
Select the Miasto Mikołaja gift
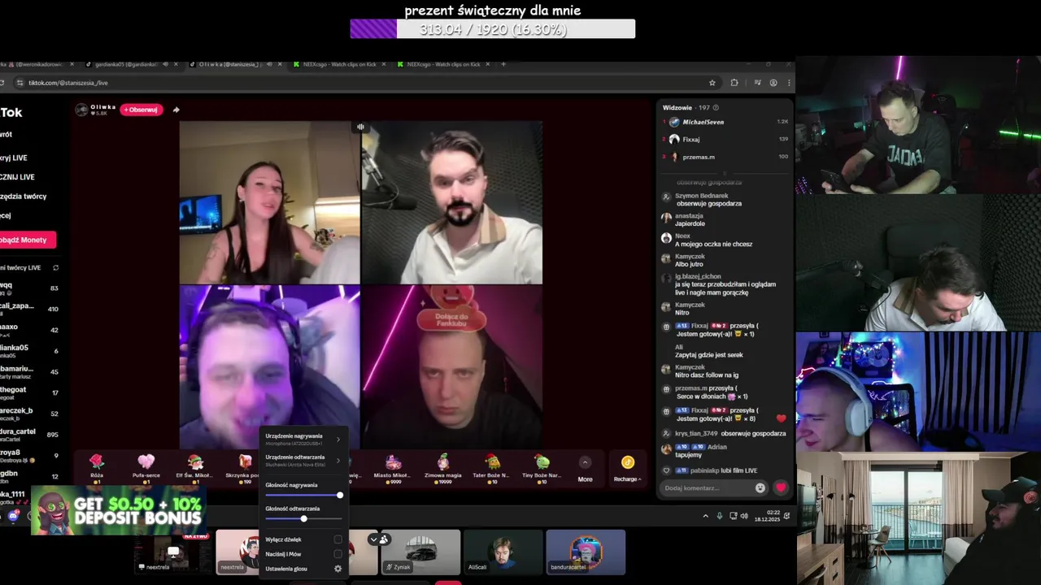coord(393,463)
